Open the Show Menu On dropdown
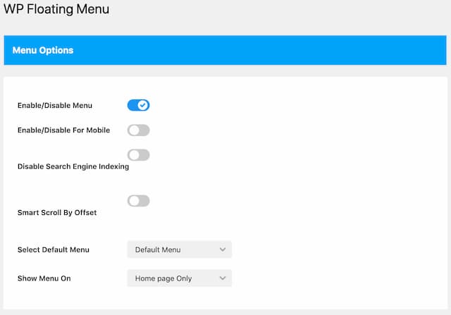The width and height of the screenshot is (451, 315). [180, 278]
